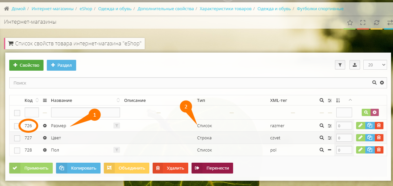Click into the Поиск search field
This screenshot has height=186, width=393.
tap(191, 83)
